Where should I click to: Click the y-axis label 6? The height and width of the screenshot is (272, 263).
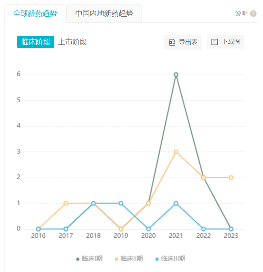19,74
